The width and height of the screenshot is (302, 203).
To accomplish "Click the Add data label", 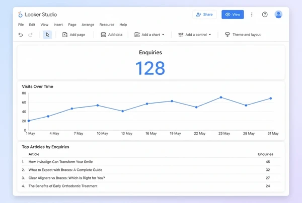I will coord(115,35).
